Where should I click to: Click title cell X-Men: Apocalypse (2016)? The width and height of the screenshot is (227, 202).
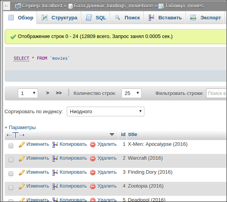pyautogui.click(x=158, y=144)
